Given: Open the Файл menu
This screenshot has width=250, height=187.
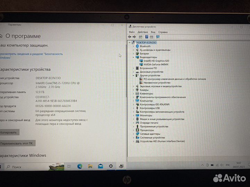Looking at the screenshot, I should [x=132, y=32].
